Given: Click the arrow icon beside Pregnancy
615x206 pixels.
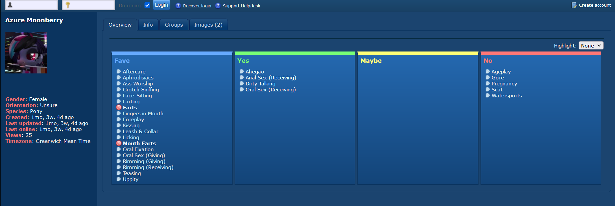Looking at the screenshot, I should coord(488,83).
